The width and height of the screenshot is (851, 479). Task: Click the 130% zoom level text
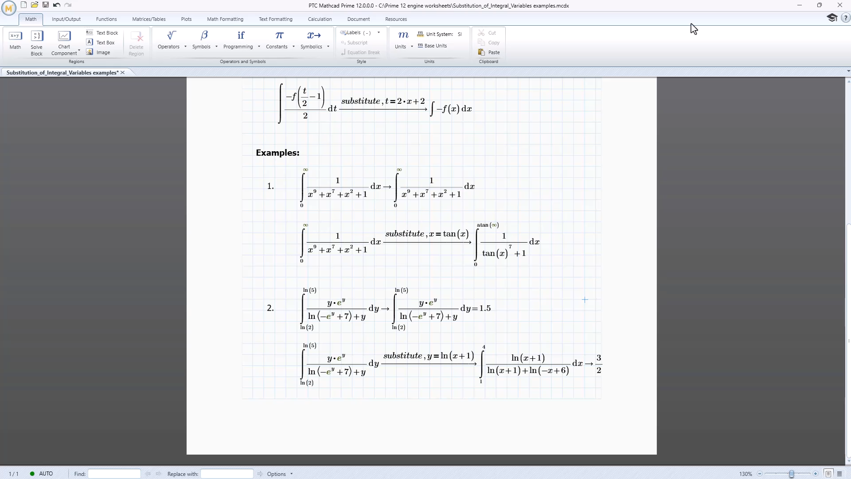tap(746, 474)
